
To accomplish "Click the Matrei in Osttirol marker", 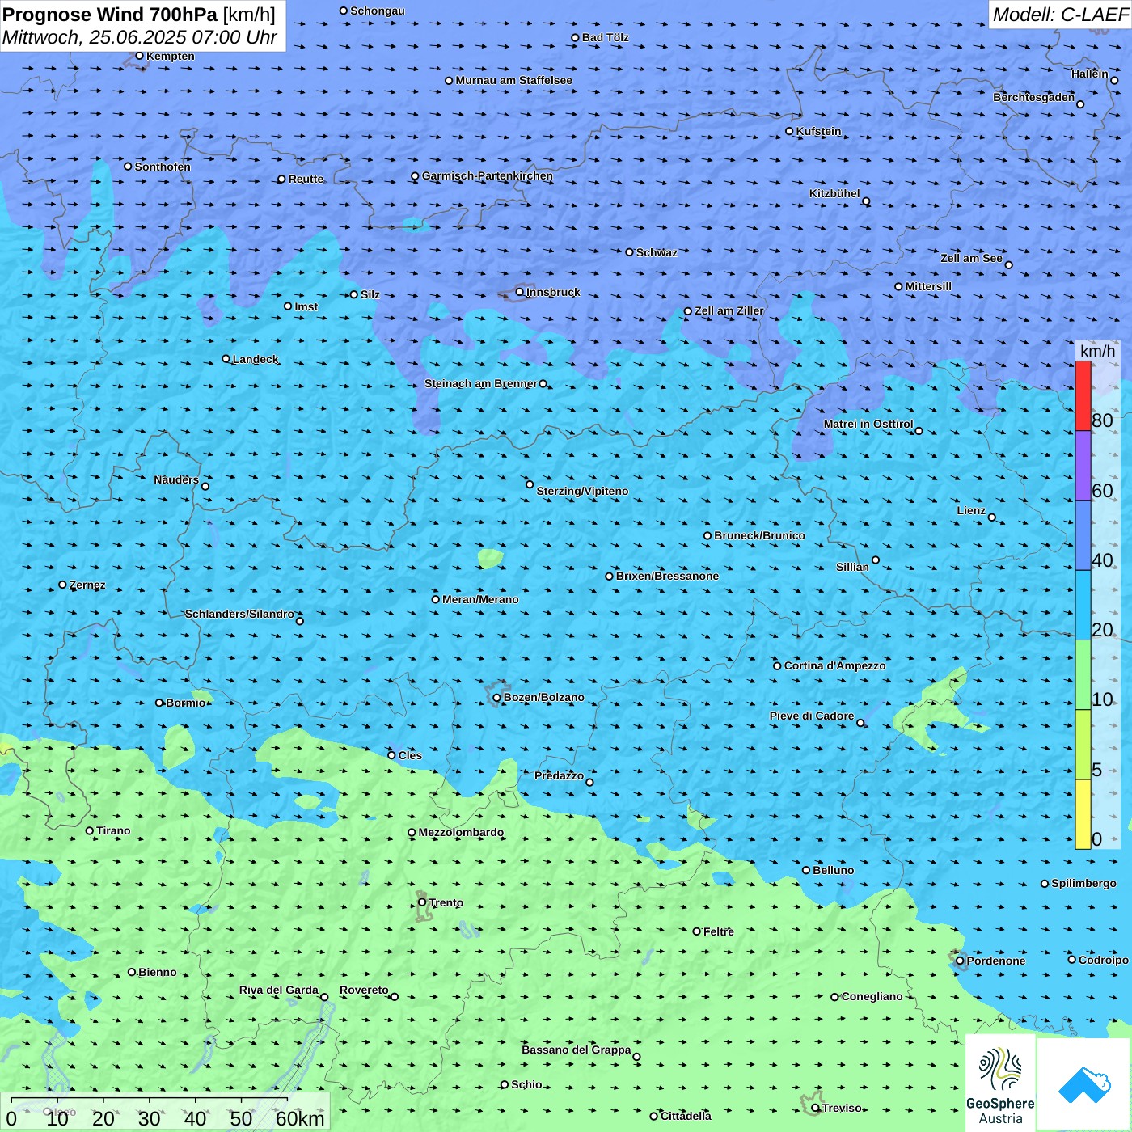I will pos(919,431).
